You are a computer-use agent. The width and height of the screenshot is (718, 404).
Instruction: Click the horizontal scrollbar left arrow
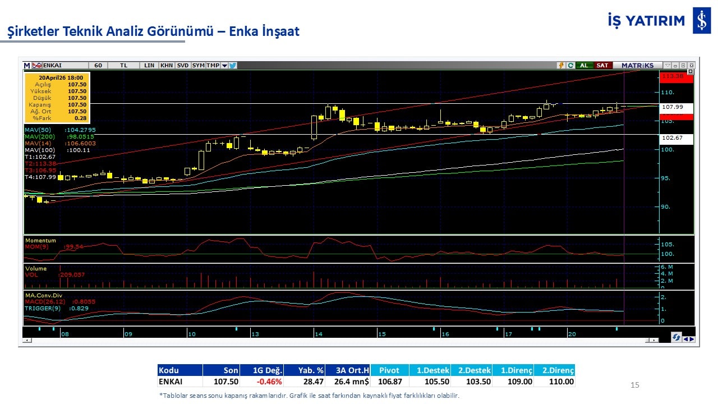[x=25, y=340]
